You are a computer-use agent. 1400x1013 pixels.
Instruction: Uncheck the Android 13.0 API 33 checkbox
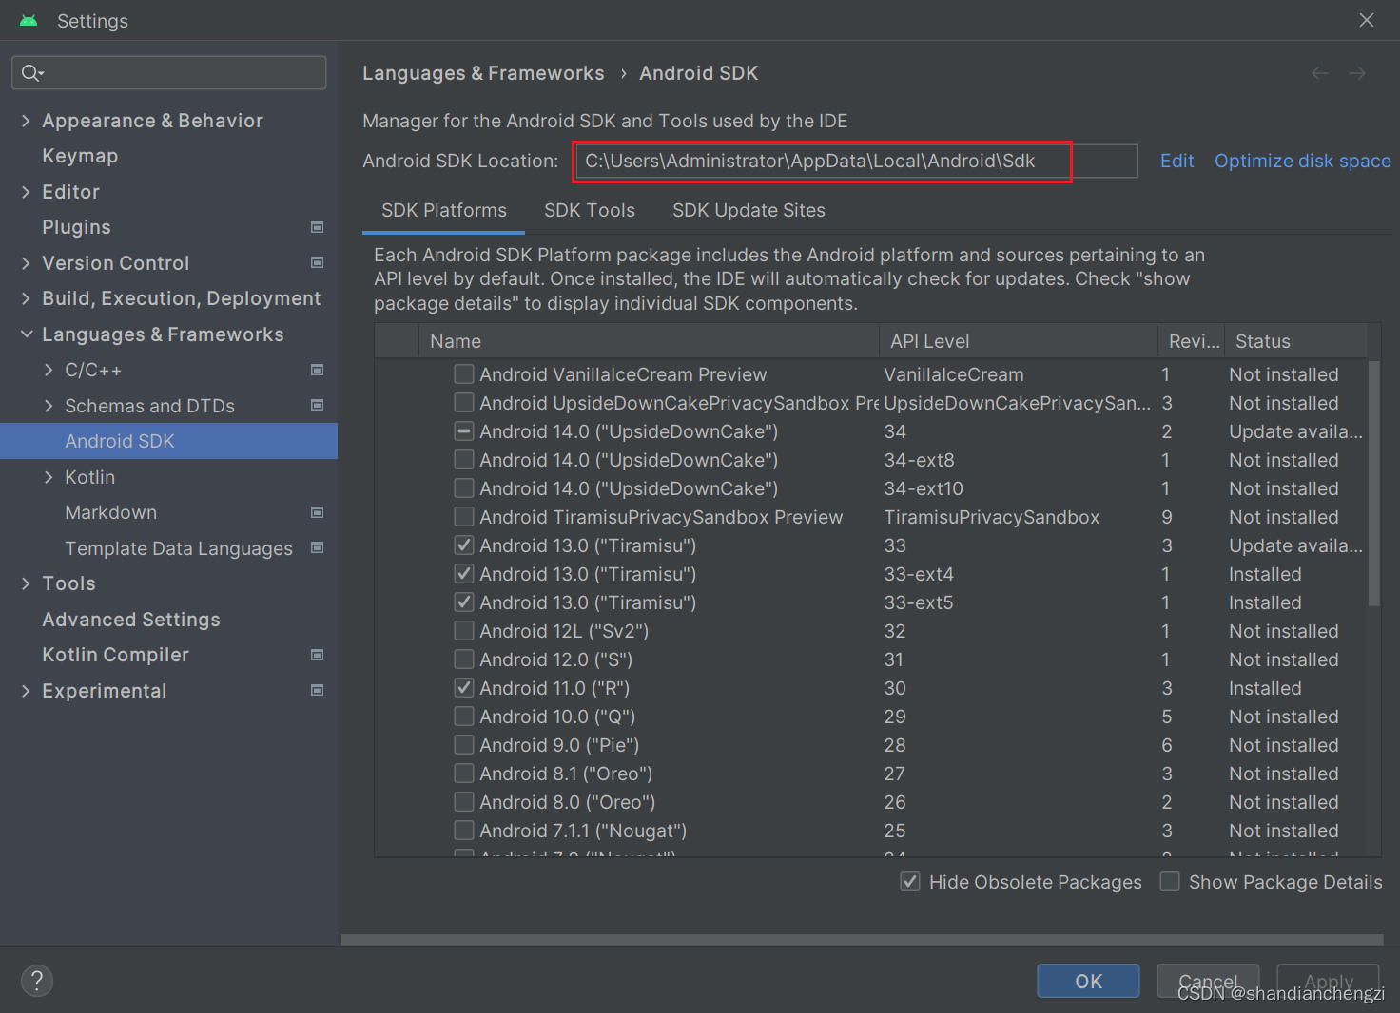(x=464, y=545)
